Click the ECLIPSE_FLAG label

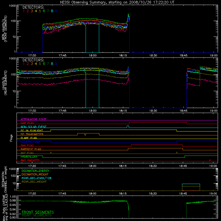[30, 142]
